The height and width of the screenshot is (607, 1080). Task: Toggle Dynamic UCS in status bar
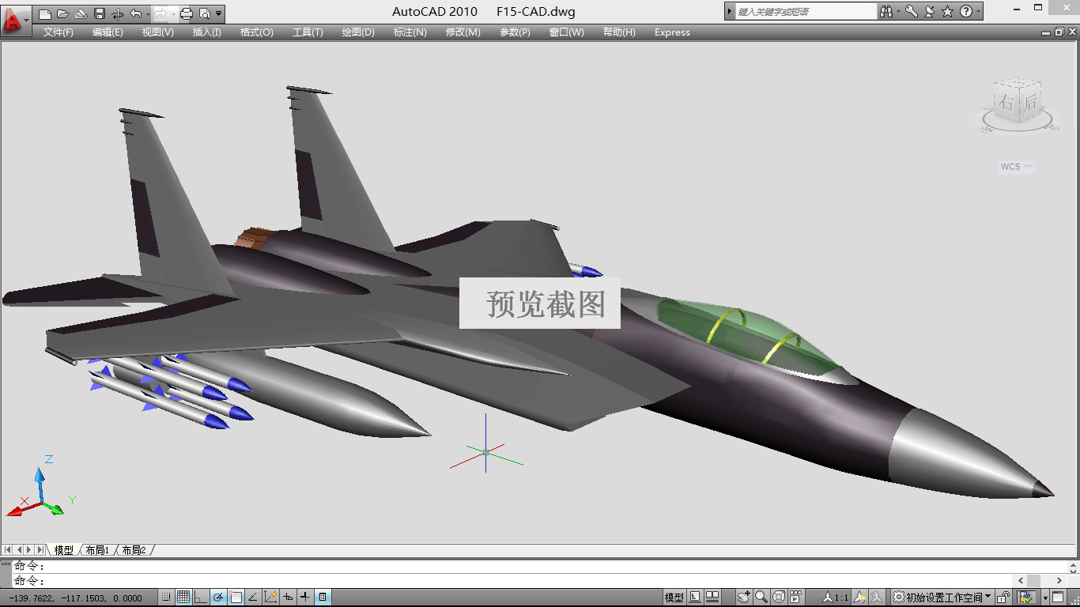click(270, 598)
